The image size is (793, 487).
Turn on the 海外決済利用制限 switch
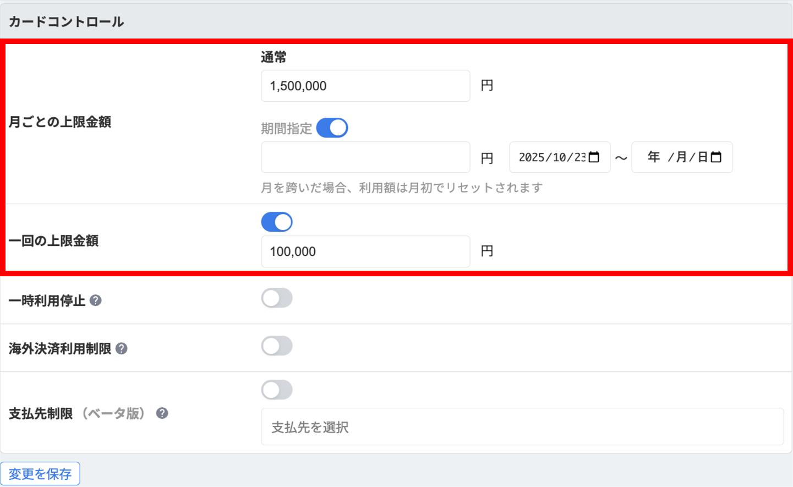point(277,346)
